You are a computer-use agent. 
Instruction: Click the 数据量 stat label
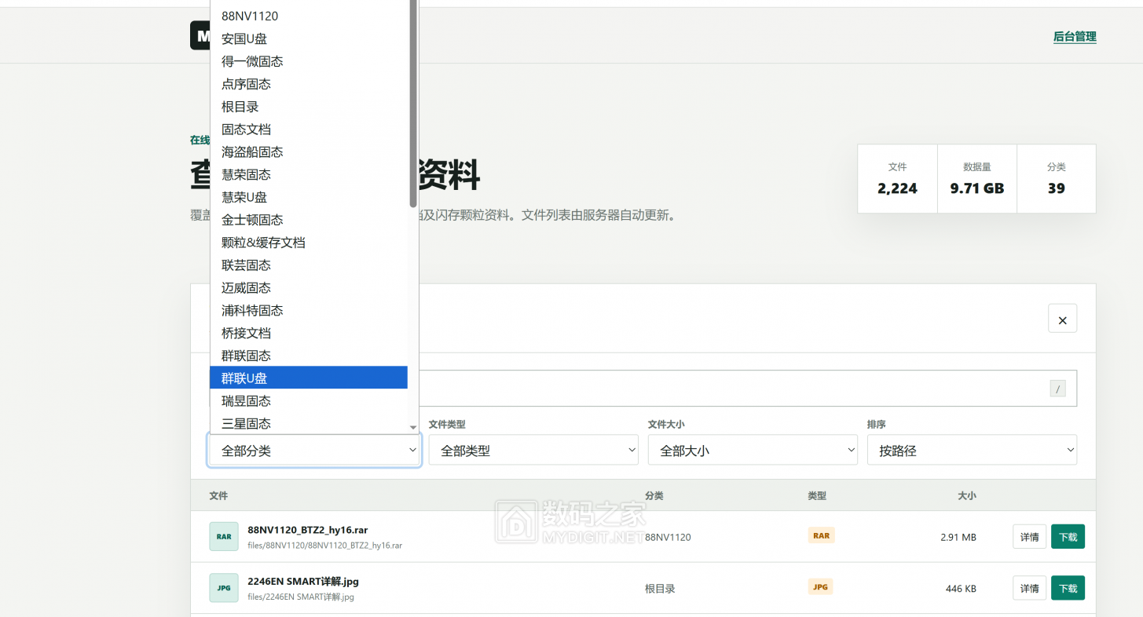point(977,166)
